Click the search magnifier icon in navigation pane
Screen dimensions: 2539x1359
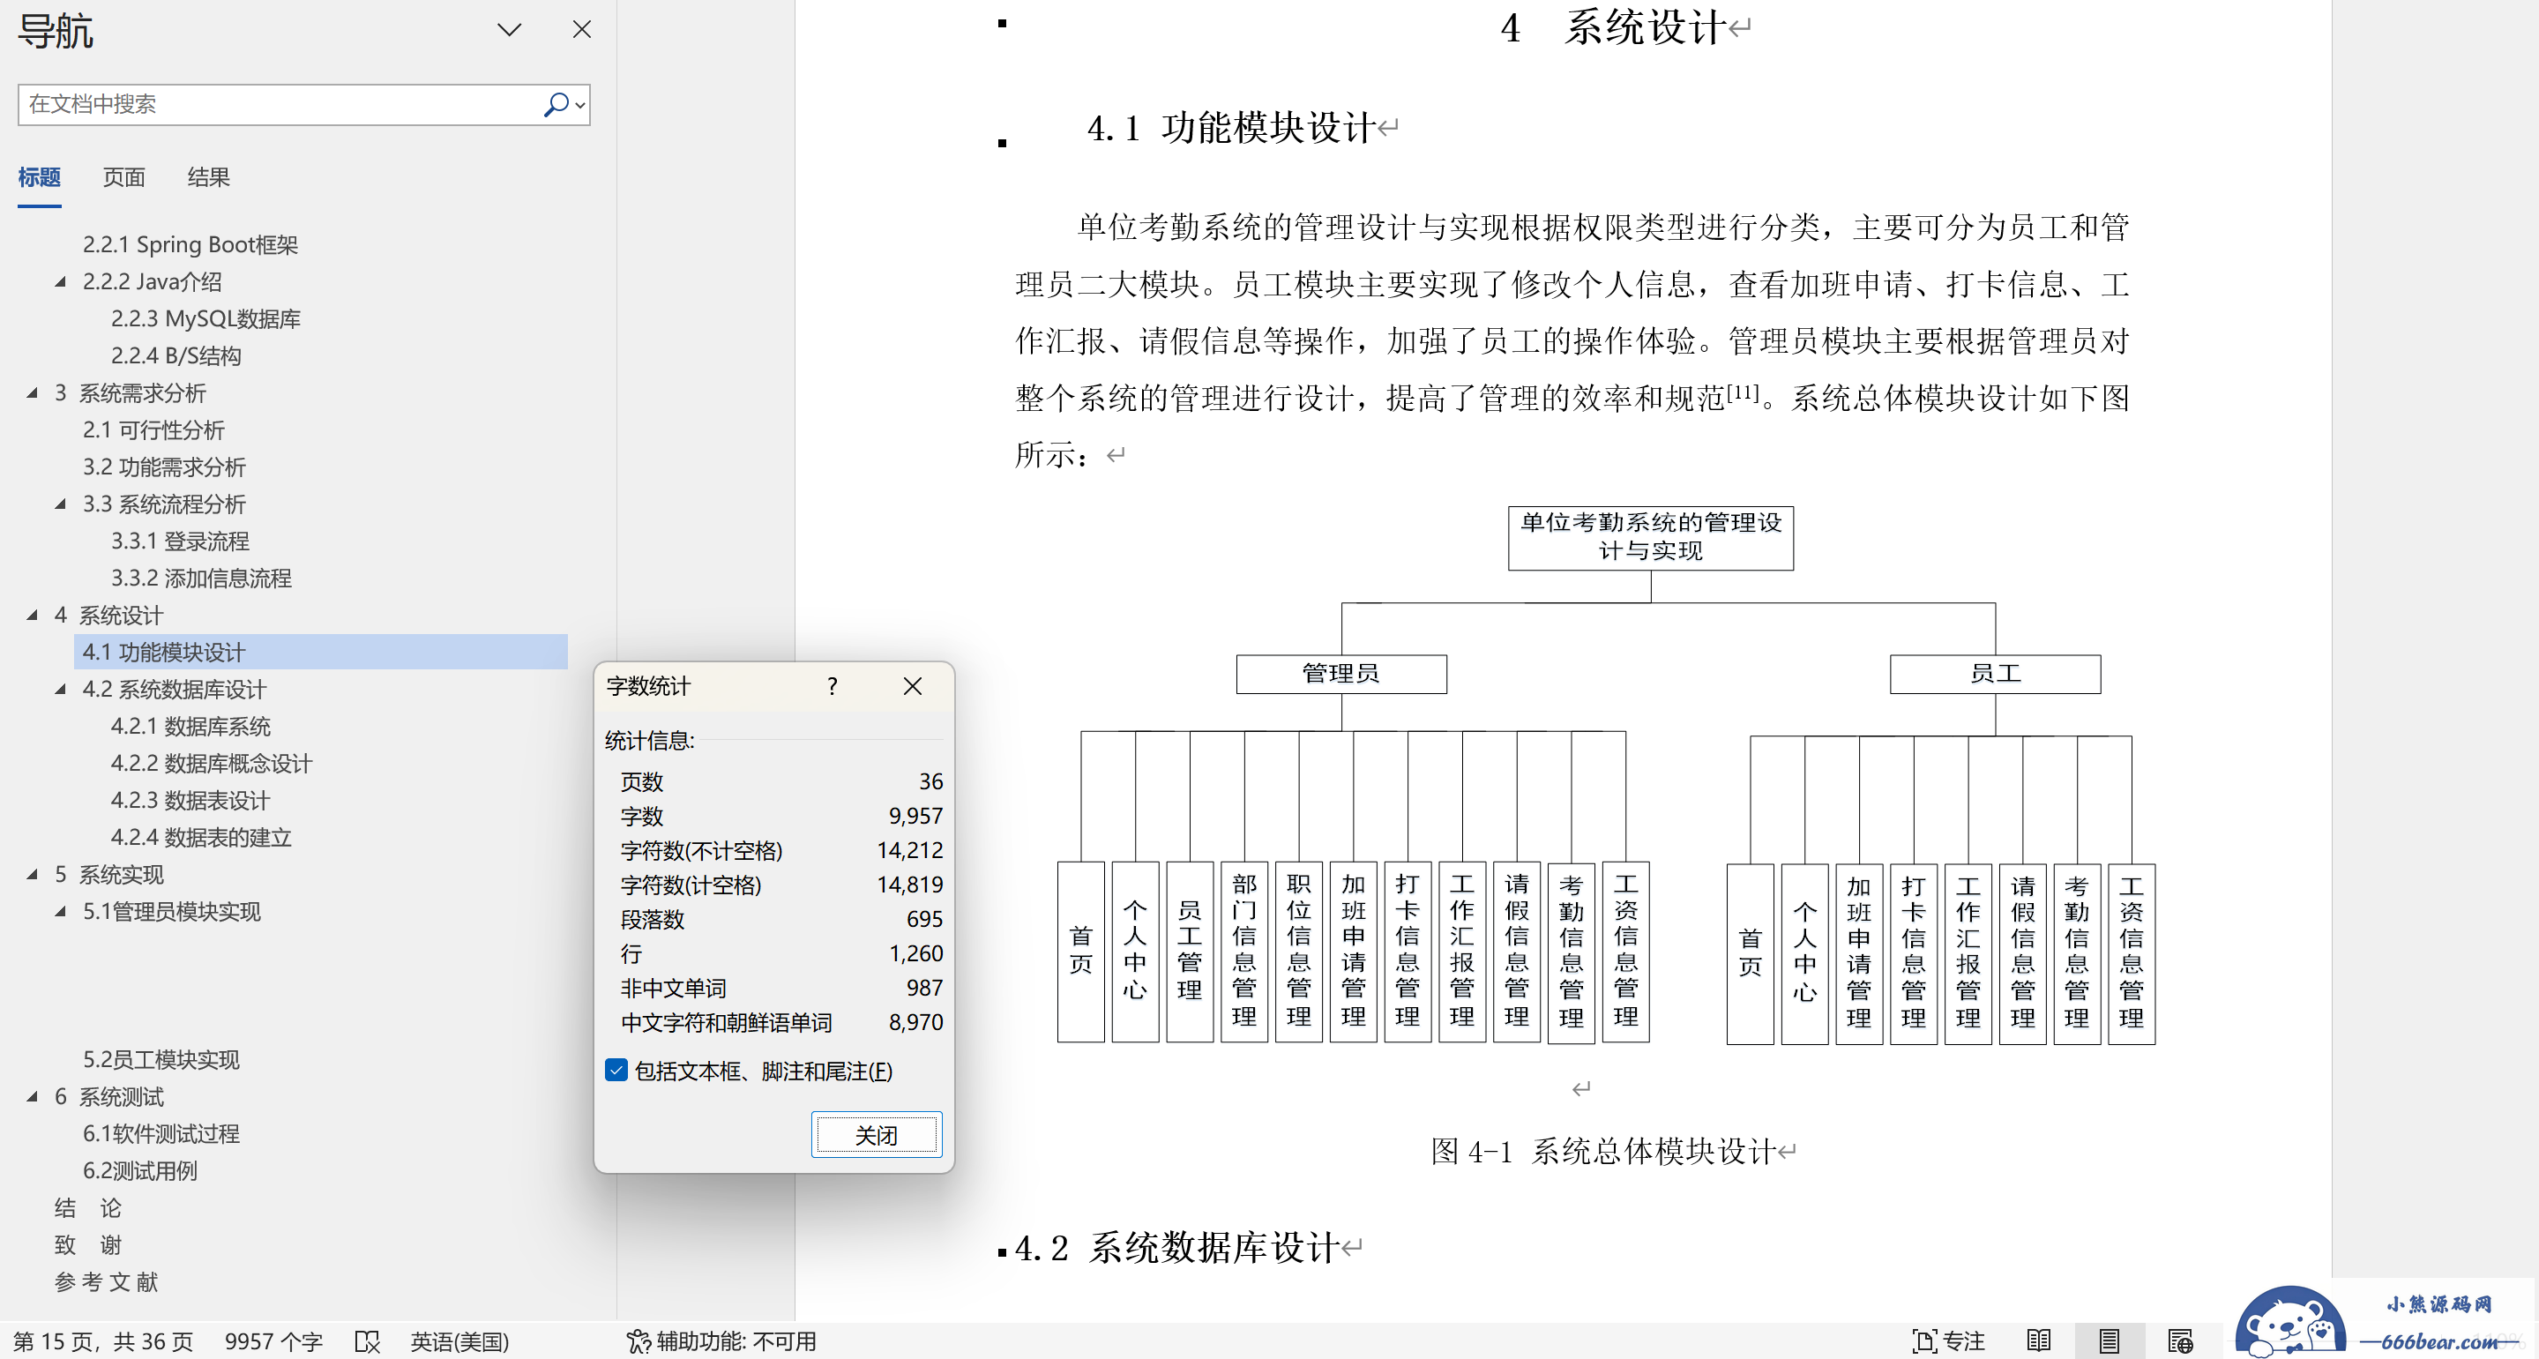point(556,103)
